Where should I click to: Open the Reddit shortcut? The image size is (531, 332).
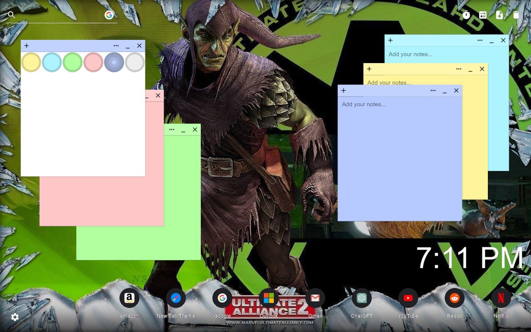(x=455, y=298)
